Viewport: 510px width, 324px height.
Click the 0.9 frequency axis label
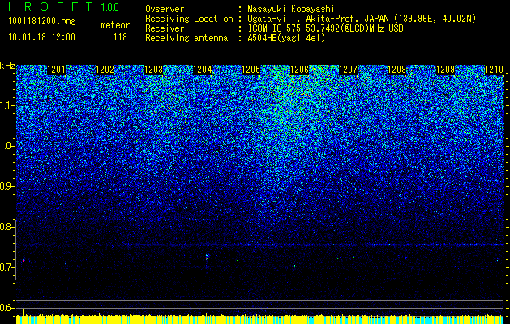6,186
